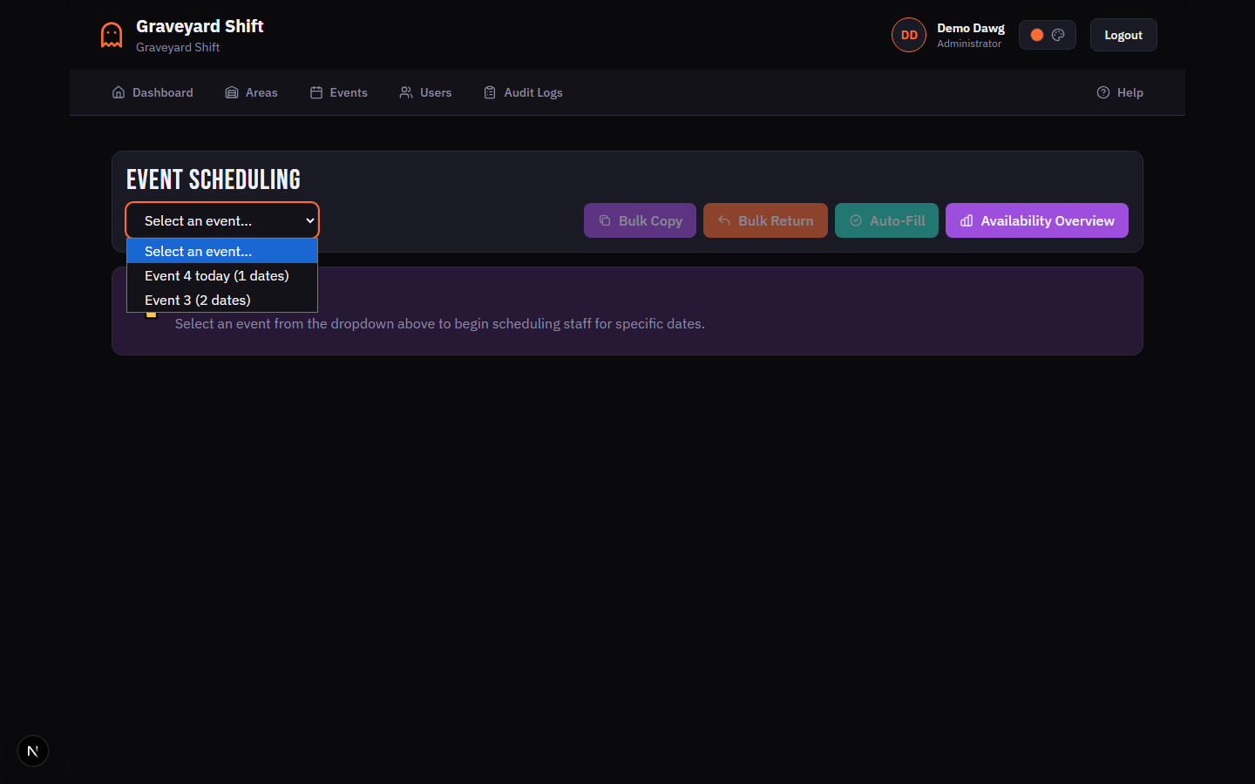Viewport: 1255px width, 784px height.
Task: Open the Events calendar icon
Action: pyautogui.click(x=315, y=91)
